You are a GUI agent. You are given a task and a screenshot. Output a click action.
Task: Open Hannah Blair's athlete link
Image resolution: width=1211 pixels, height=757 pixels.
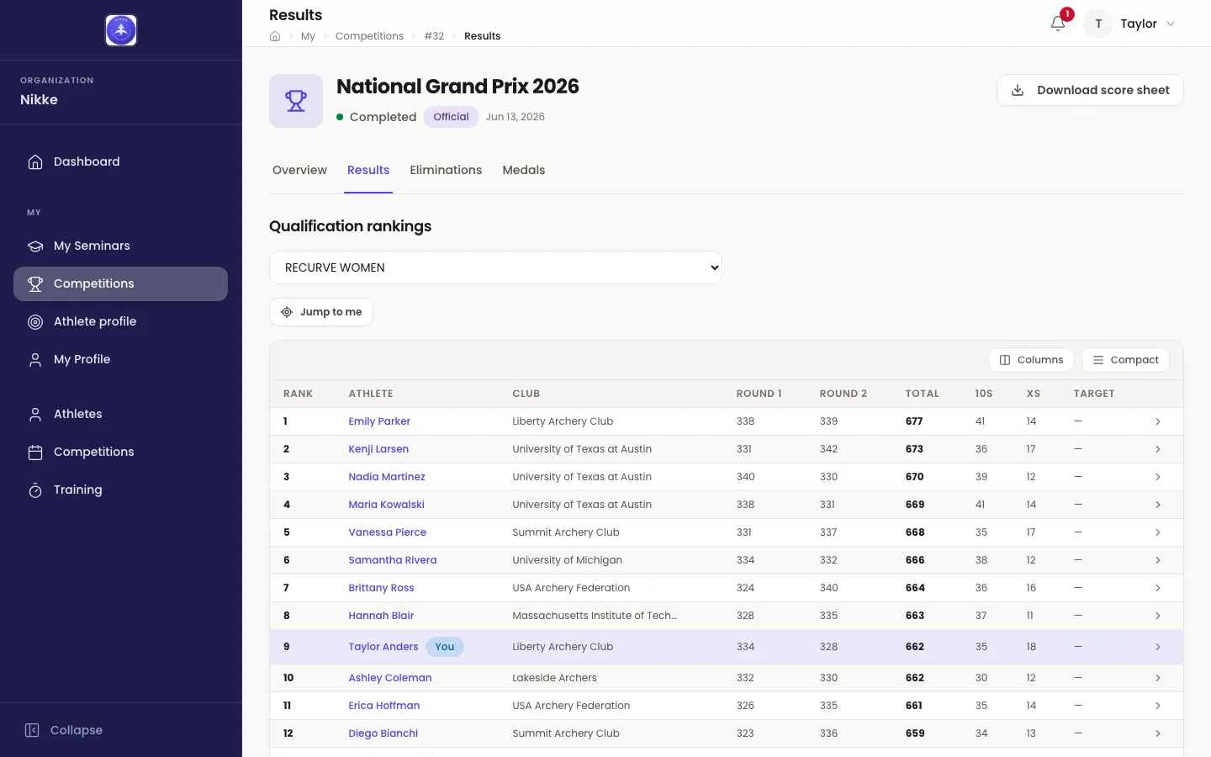coord(381,616)
